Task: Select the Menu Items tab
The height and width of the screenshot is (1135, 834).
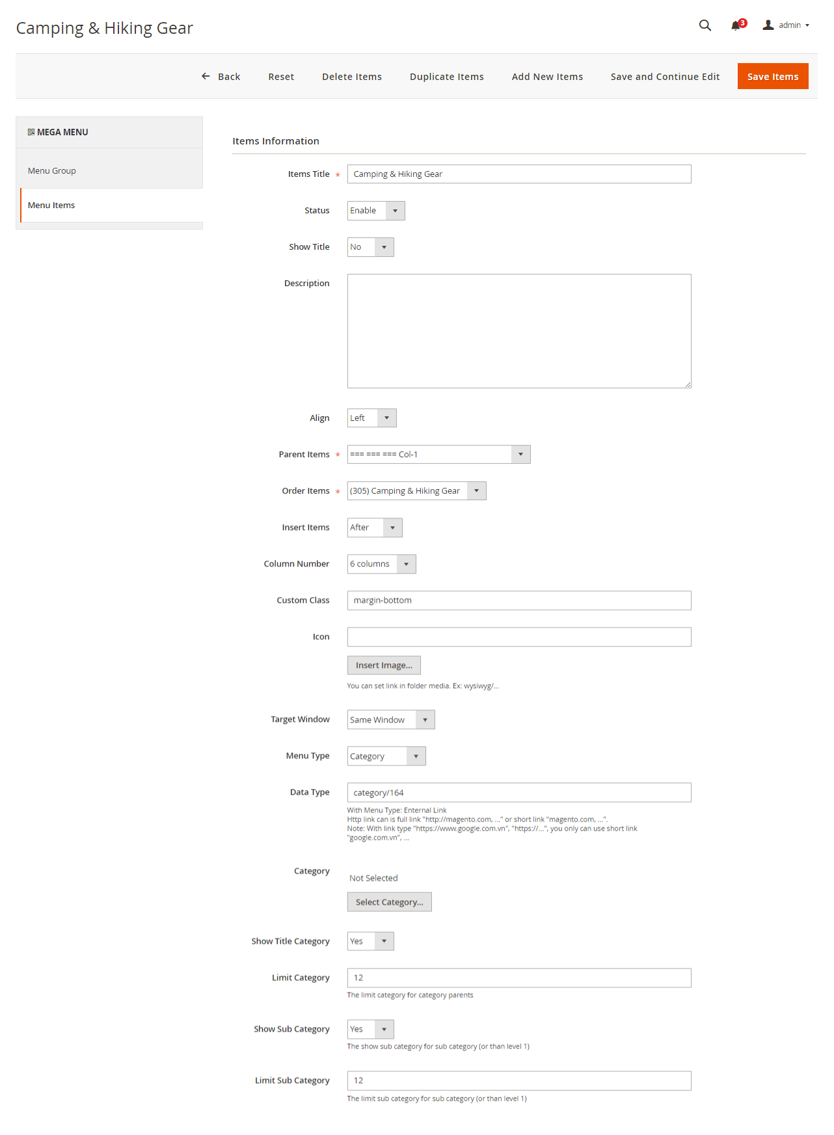Action: point(111,206)
